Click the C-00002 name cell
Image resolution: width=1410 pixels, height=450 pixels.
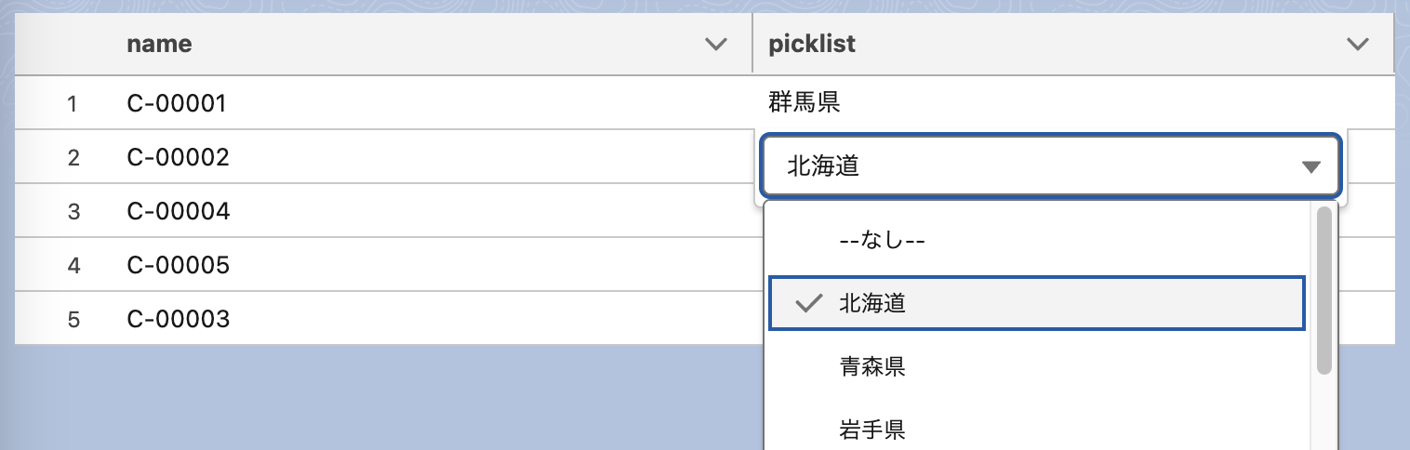click(x=178, y=157)
